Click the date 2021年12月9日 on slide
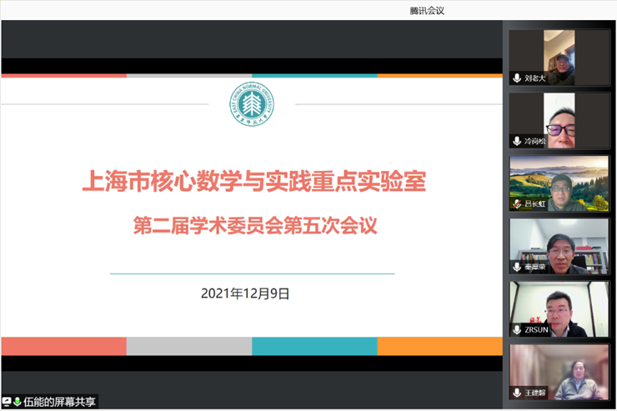617x411 pixels. tap(245, 293)
